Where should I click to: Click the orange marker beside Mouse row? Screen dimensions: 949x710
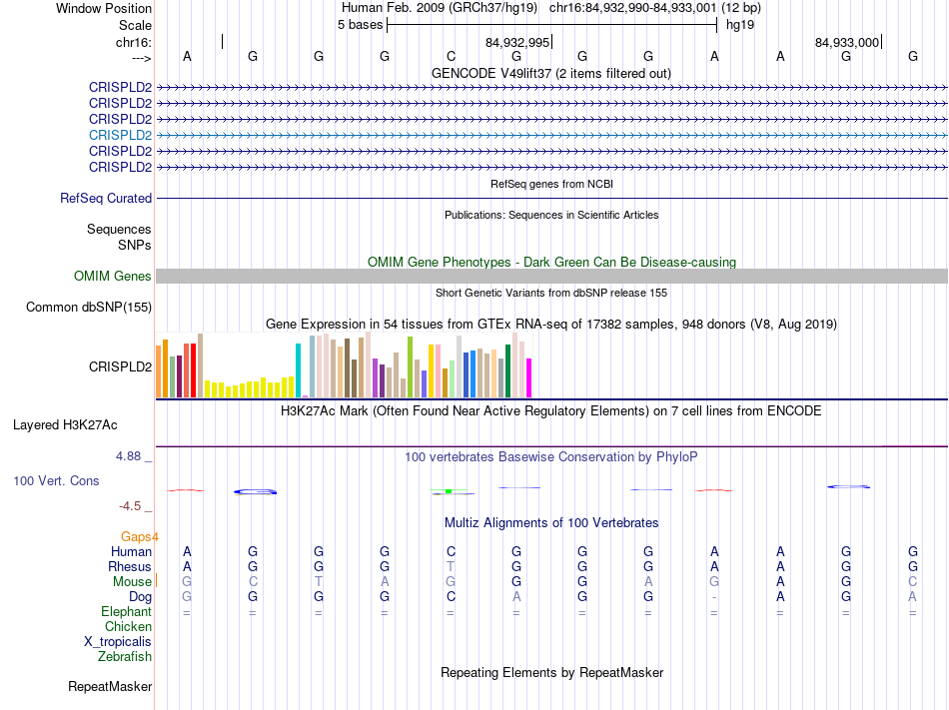(156, 581)
